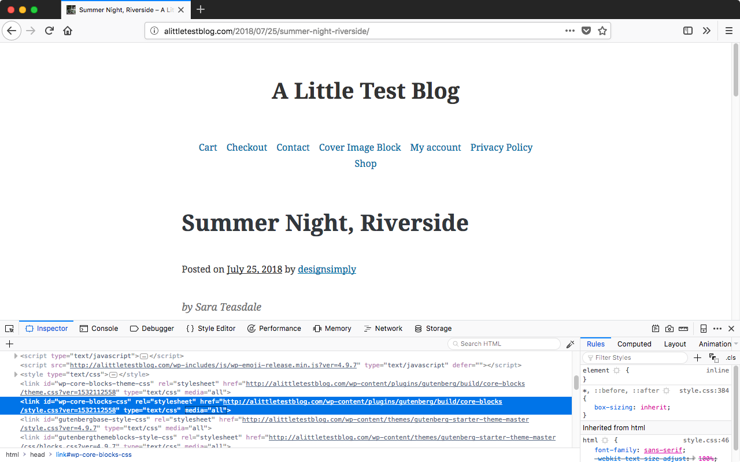Open the Cover Image Block link
Screen dimensions: 740x462
tap(360, 147)
